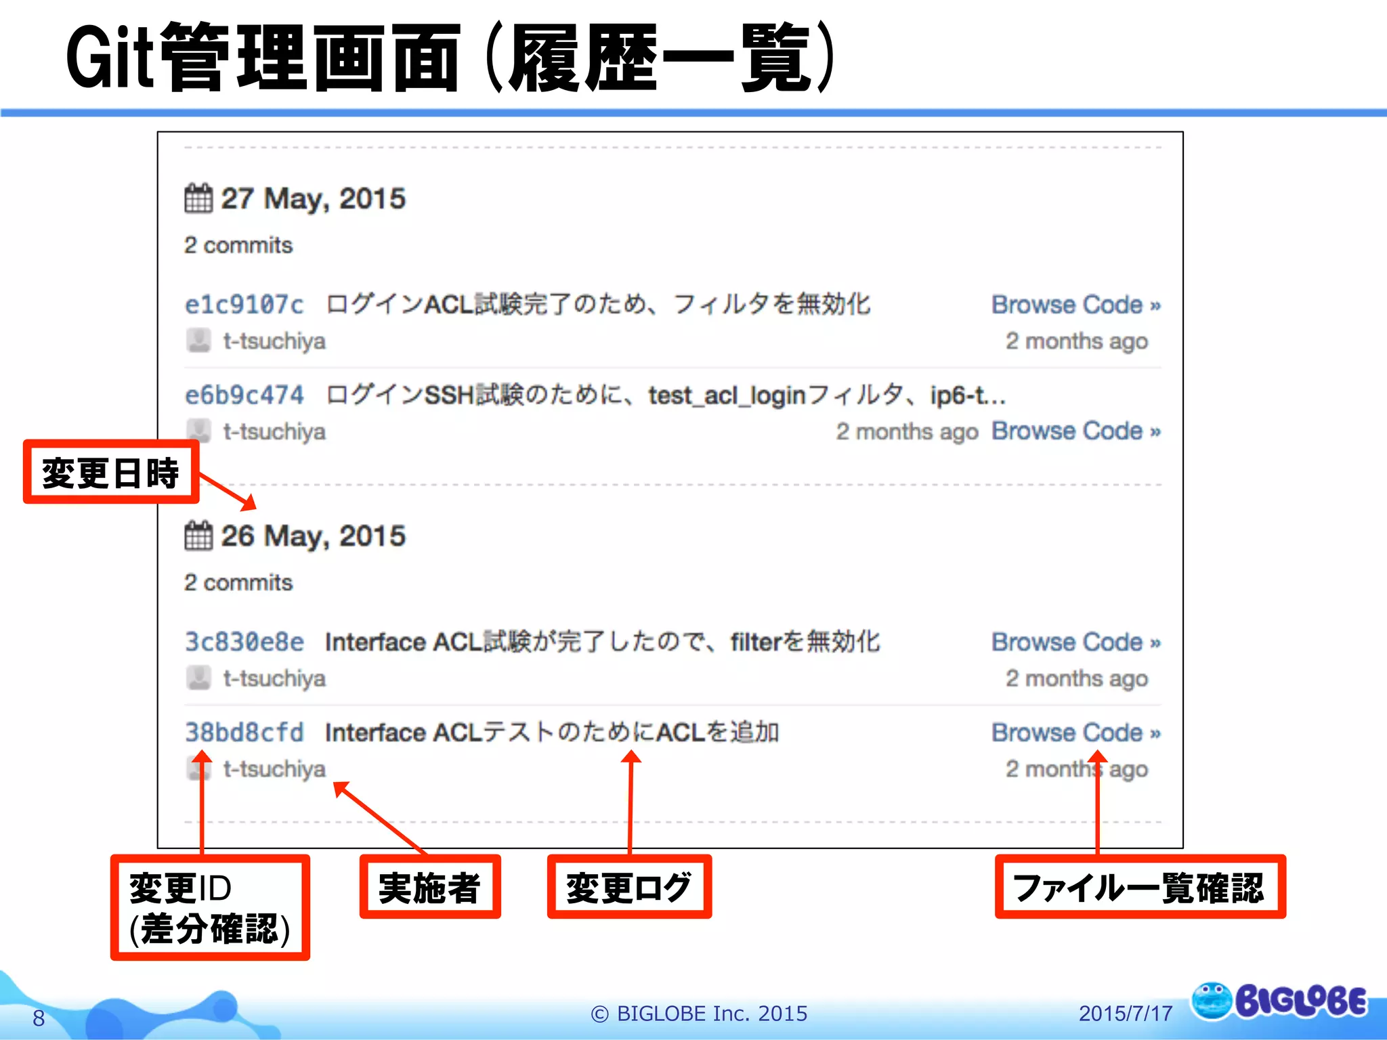The width and height of the screenshot is (1387, 1040).
Task: Browse Code for commit e6b9c474
Action: click(1076, 431)
